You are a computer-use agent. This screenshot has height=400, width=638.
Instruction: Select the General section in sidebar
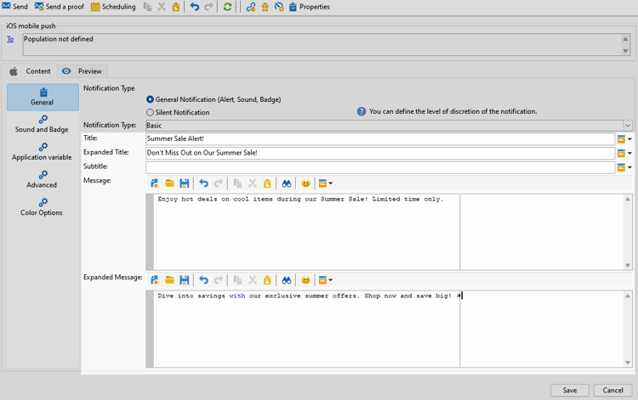(x=43, y=97)
